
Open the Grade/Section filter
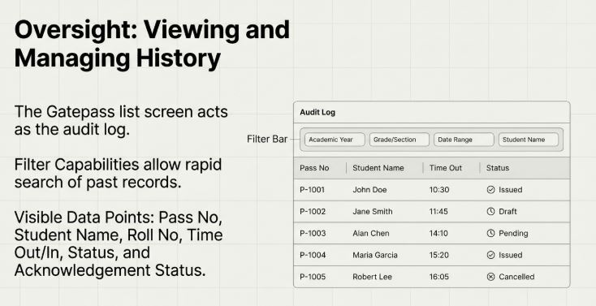point(399,140)
